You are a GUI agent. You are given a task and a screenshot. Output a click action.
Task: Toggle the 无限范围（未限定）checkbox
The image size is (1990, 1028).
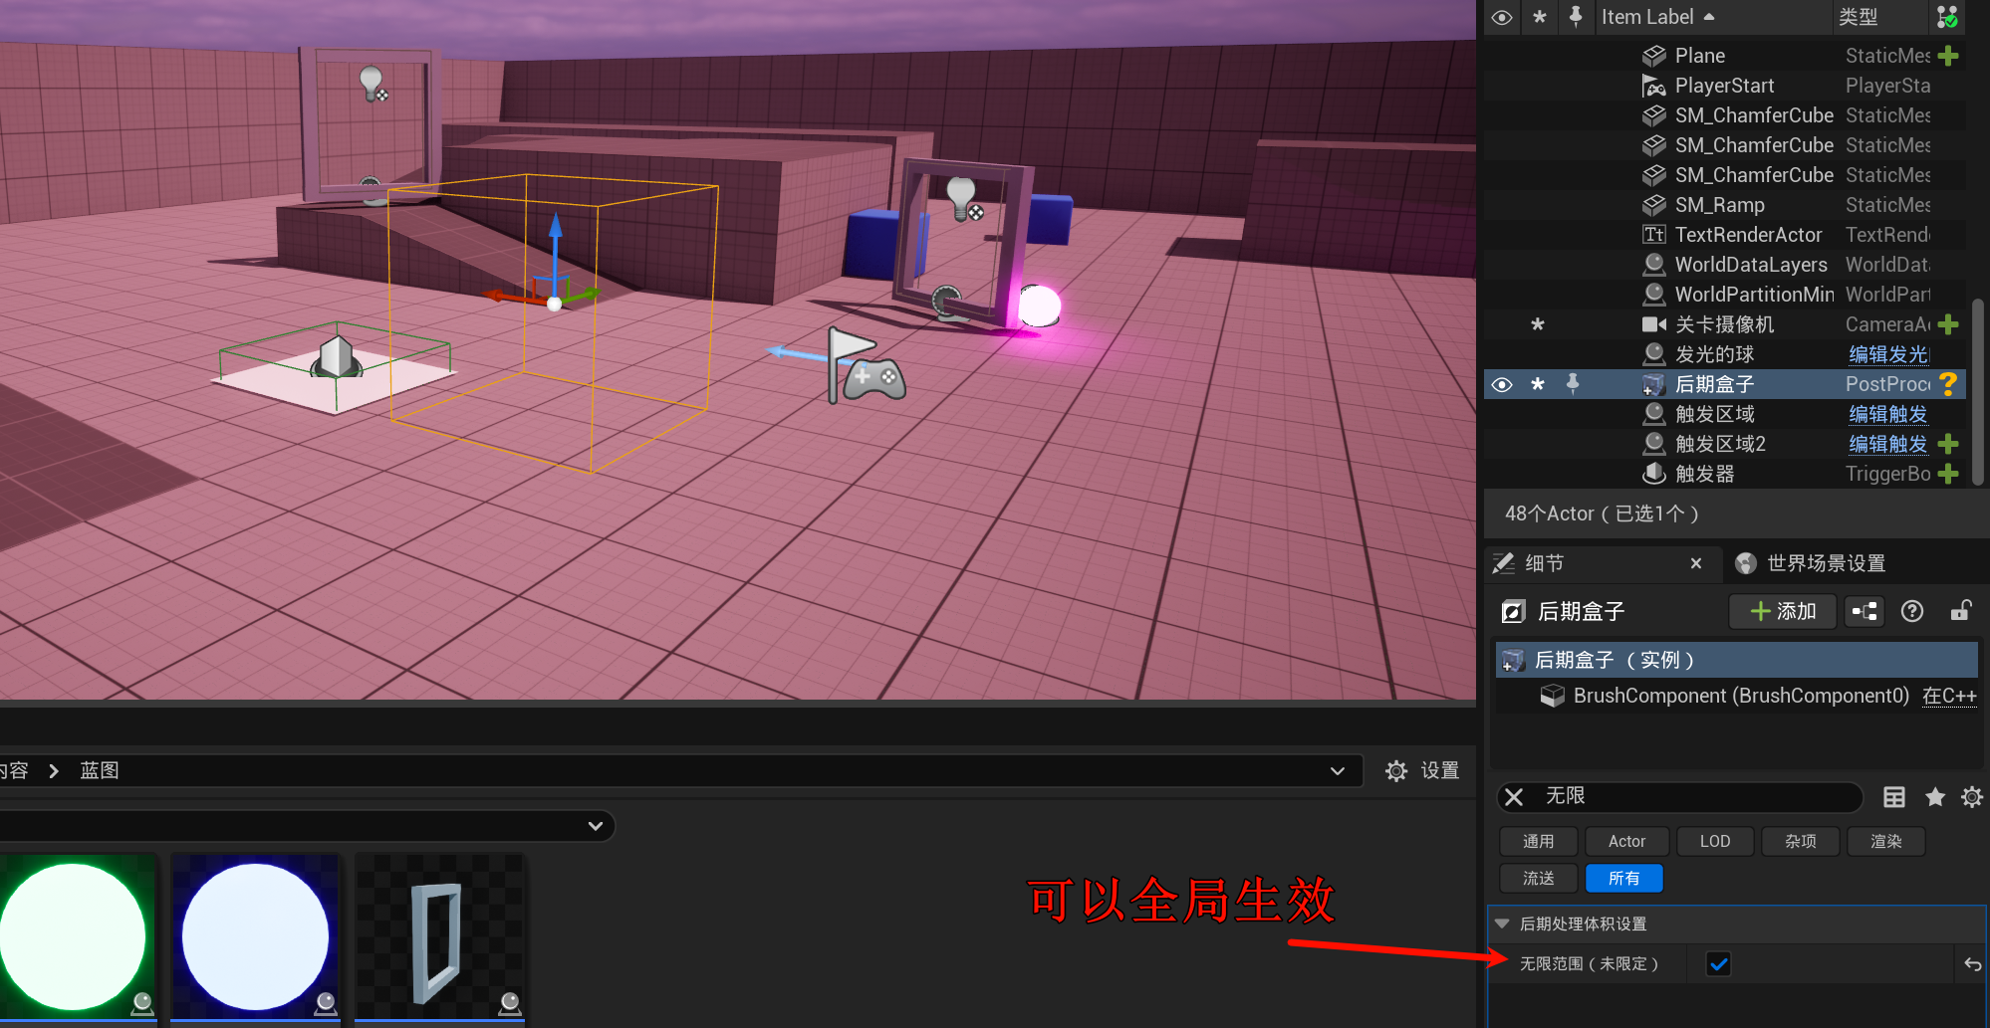pyautogui.click(x=1718, y=964)
